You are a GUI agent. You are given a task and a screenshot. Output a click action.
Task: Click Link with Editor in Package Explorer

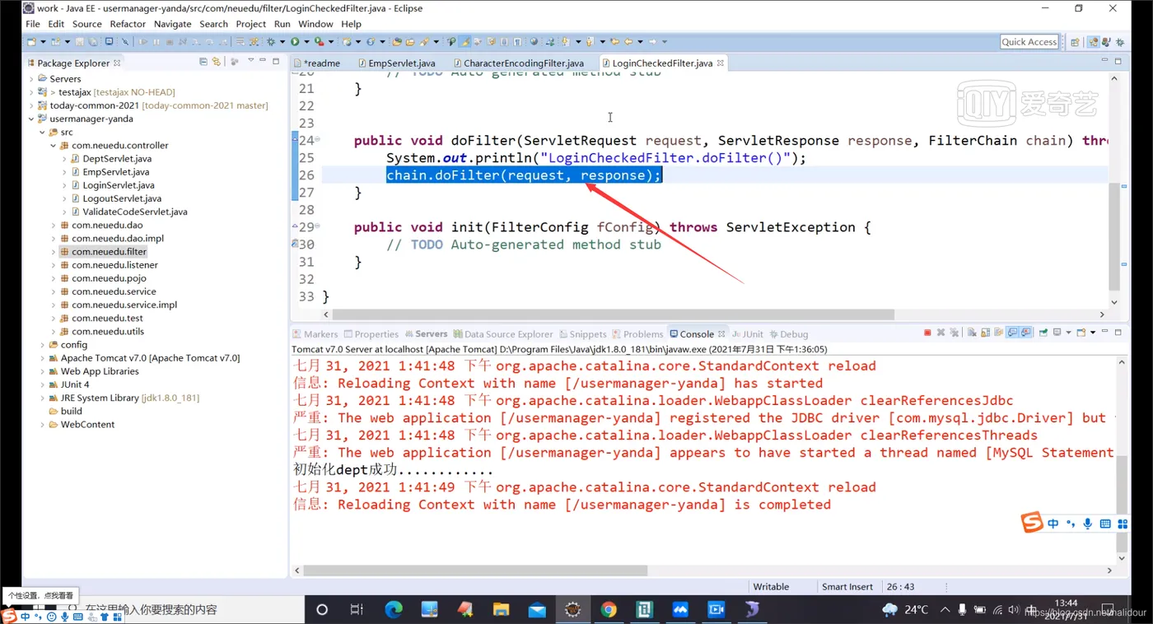(217, 62)
